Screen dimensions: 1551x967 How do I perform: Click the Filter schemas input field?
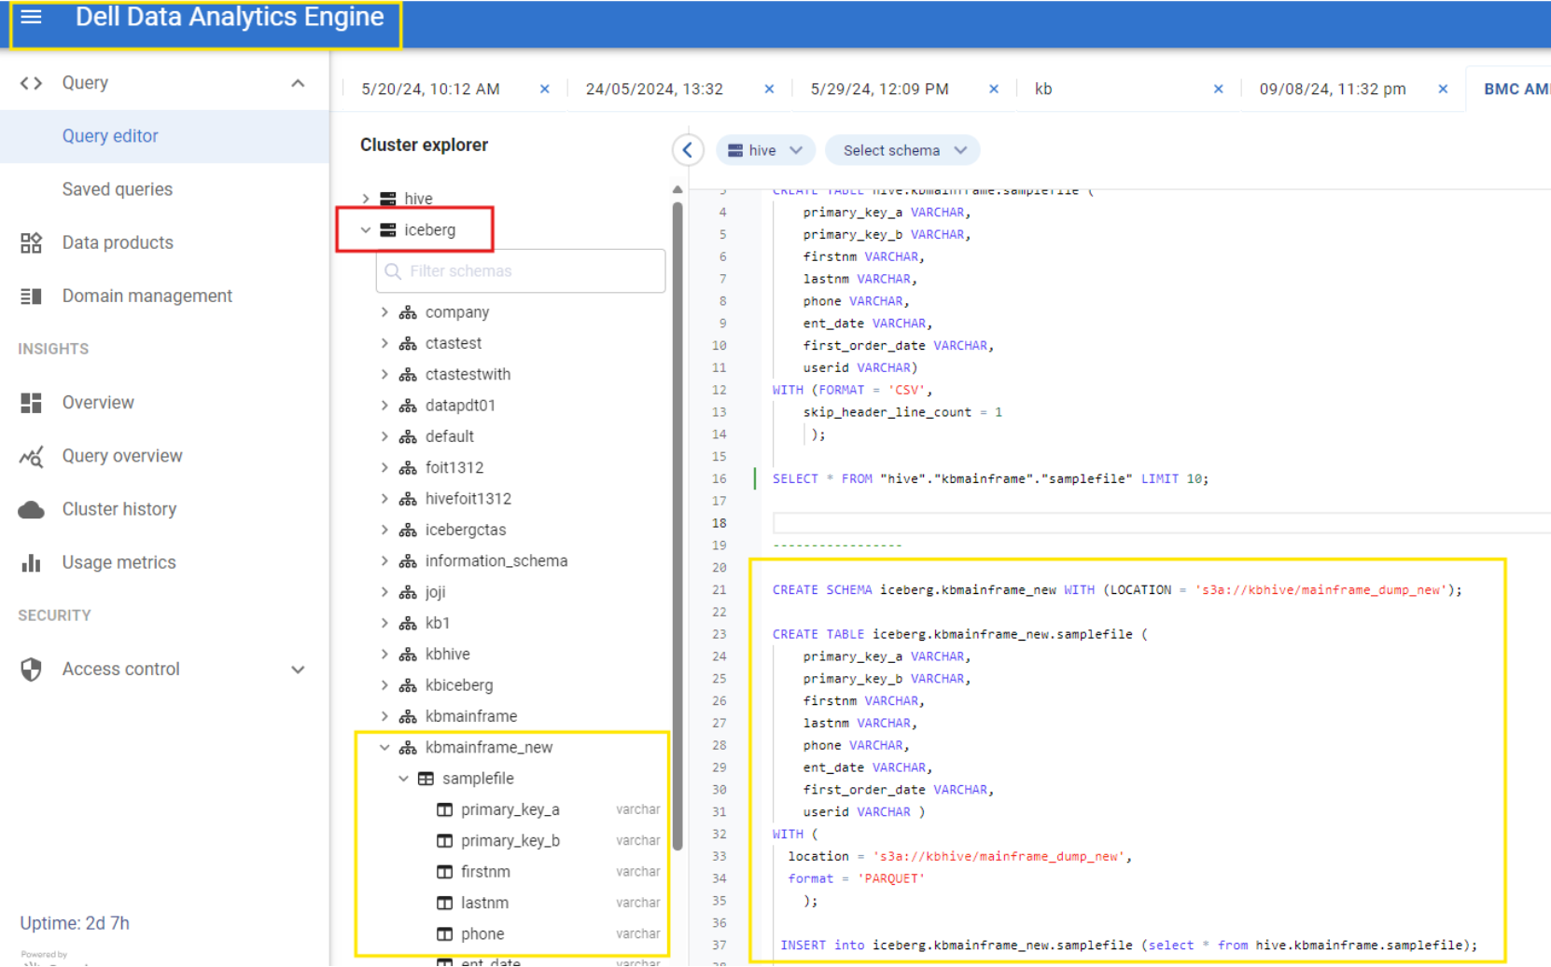click(x=521, y=271)
